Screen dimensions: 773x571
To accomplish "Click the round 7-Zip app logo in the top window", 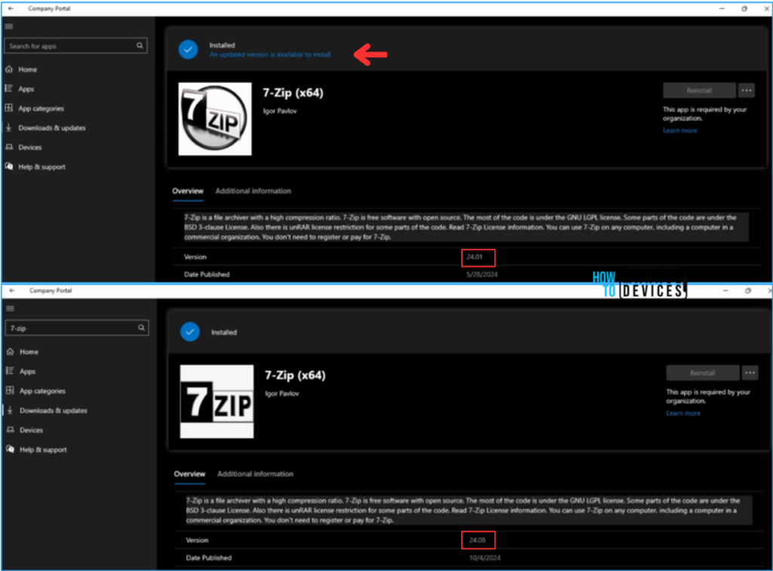I will pos(215,118).
